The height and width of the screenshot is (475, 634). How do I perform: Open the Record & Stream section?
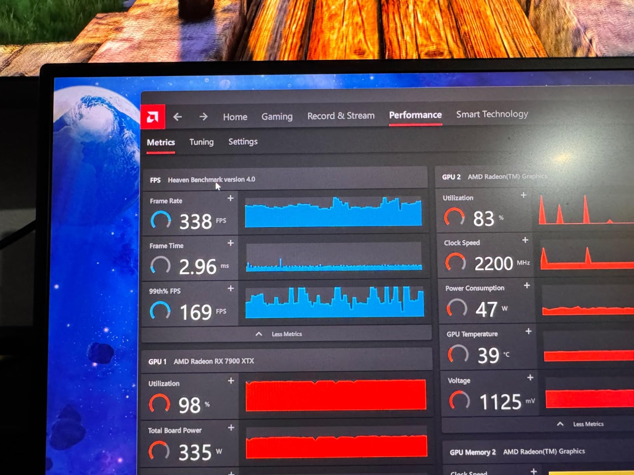pyautogui.click(x=341, y=116)
